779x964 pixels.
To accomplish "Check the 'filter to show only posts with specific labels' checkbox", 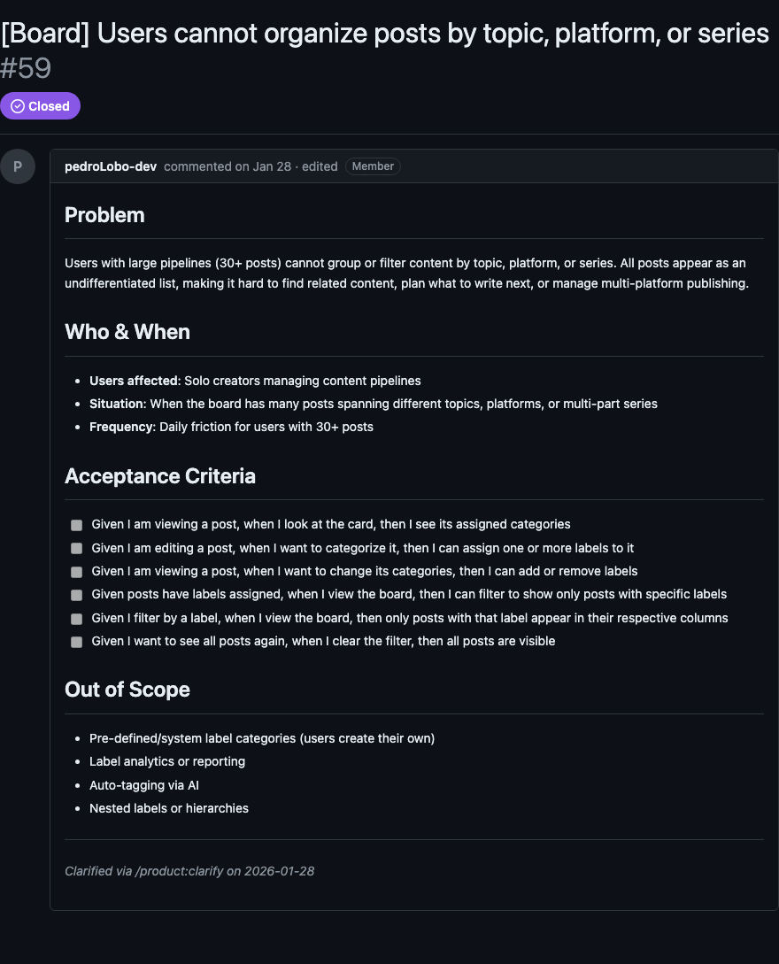I will 76,595.
